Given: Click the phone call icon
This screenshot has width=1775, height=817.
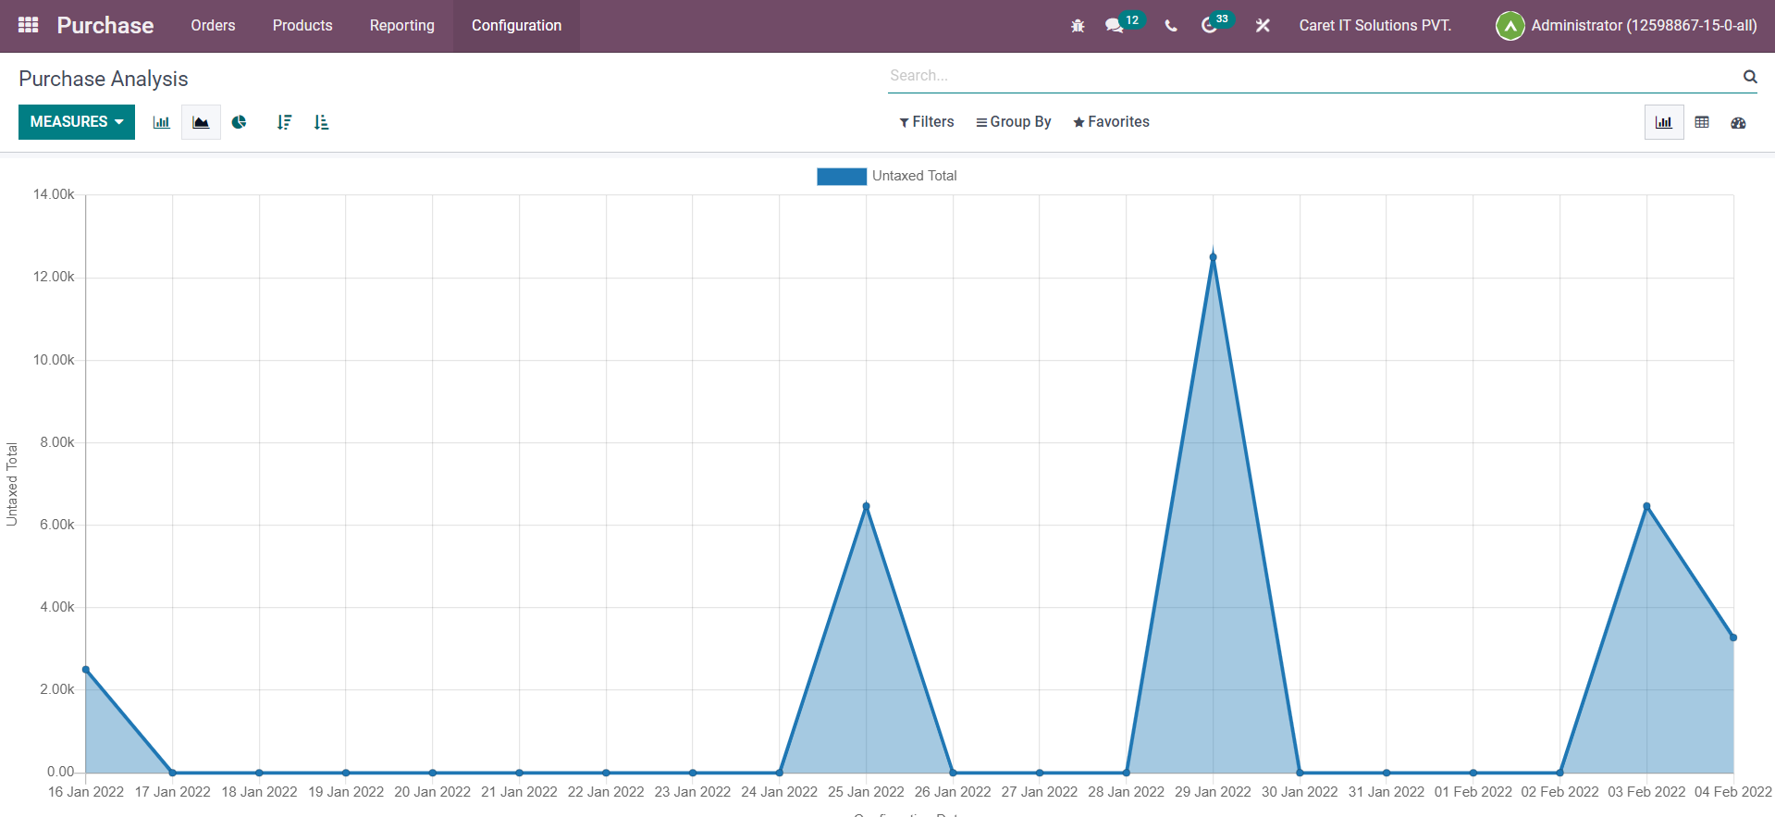Looking at the screenshot, I should pos(1171,26).
